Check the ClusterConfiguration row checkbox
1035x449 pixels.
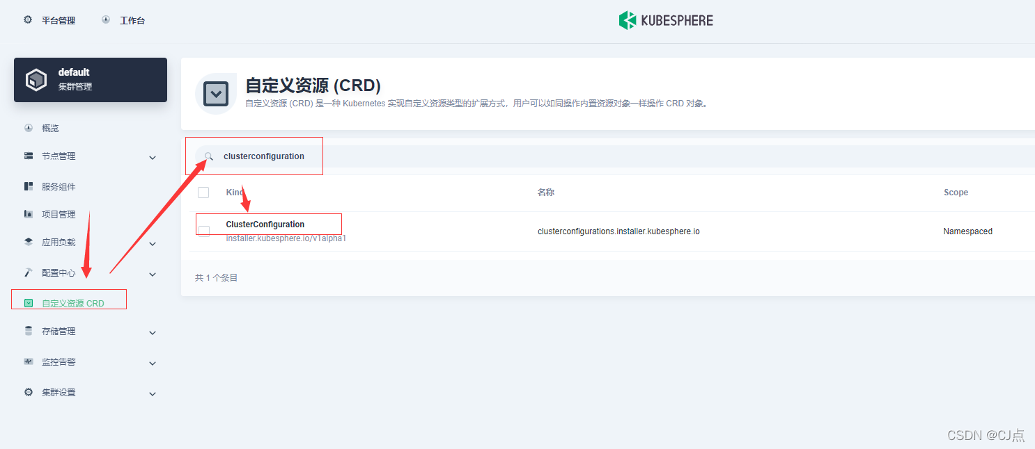(x=203, y=231)
